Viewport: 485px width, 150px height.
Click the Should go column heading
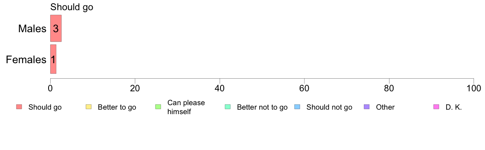(72, 7)
